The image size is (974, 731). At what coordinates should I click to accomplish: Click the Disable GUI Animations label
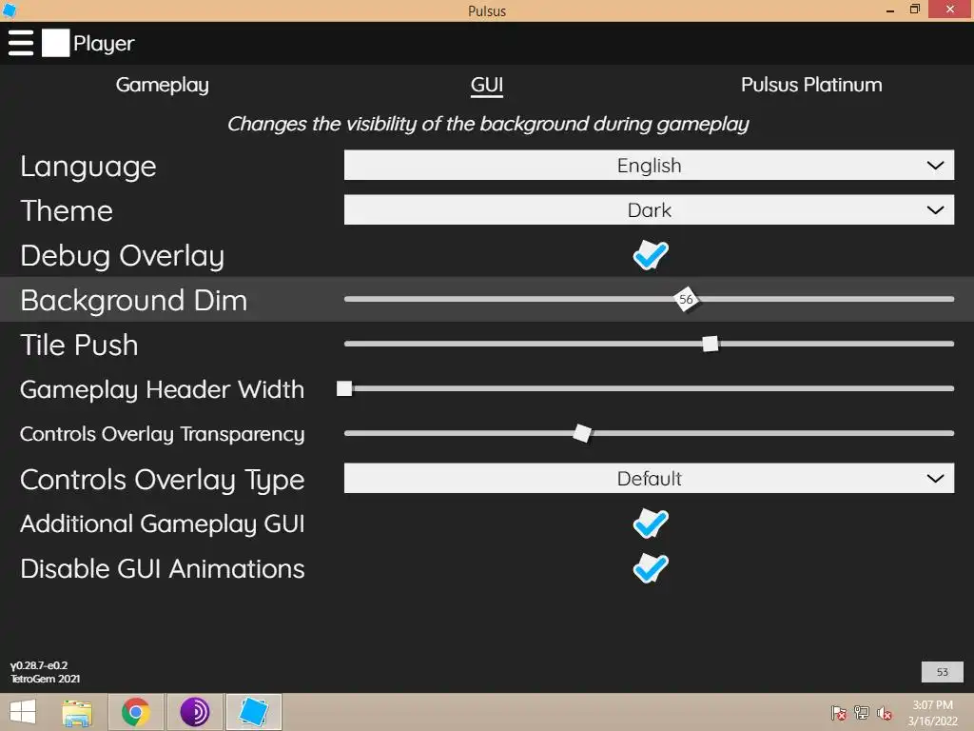click(x=162, y=569)
